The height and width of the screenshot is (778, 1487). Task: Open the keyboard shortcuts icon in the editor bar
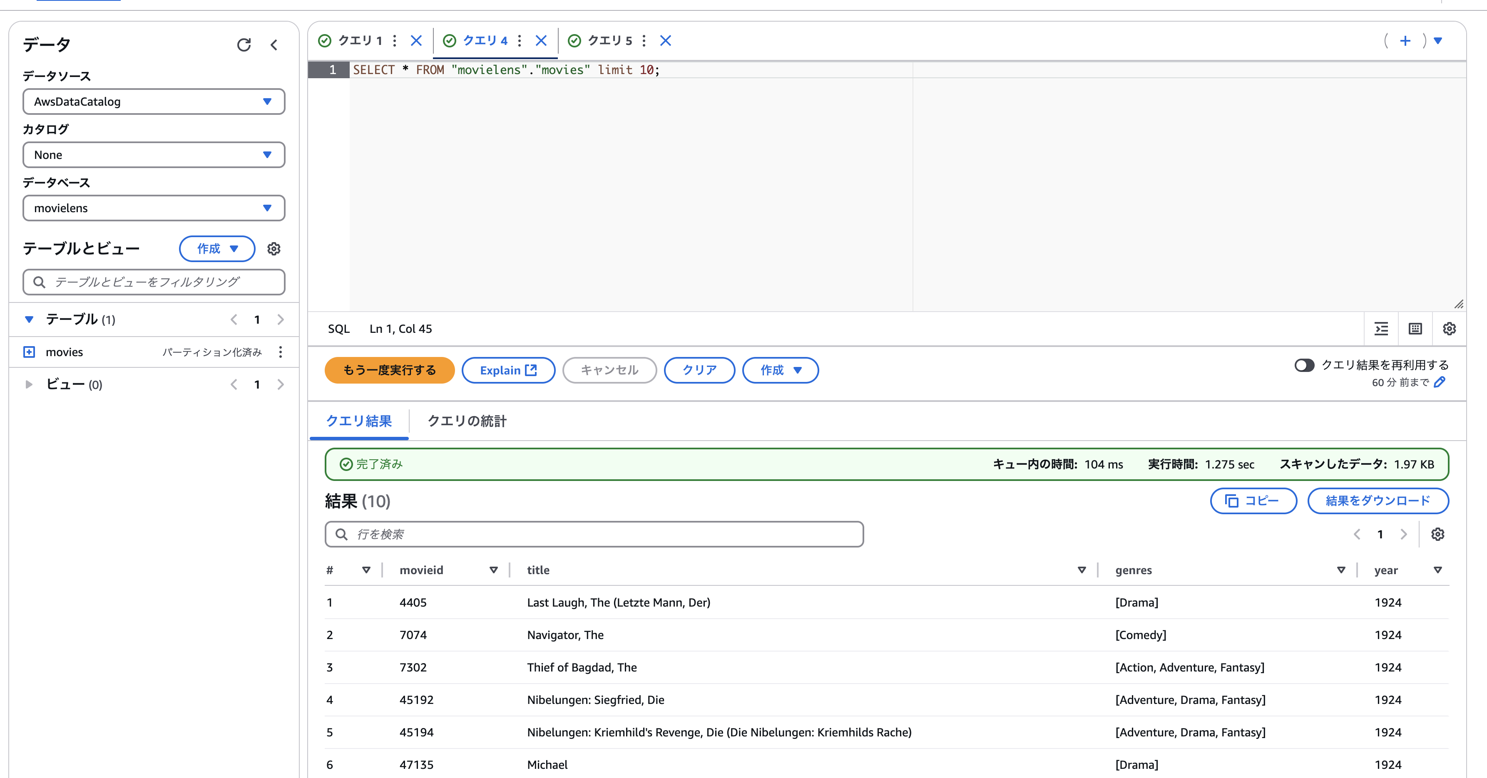click(x=1415, y=329)
